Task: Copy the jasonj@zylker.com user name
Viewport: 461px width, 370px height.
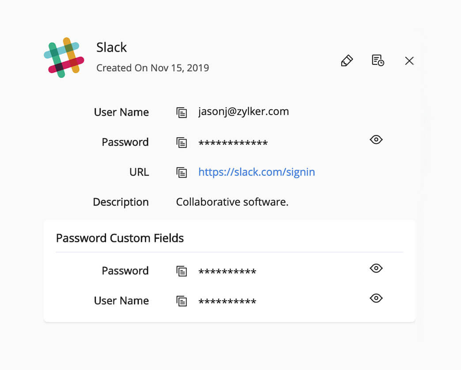Action: tap(181, 112)
